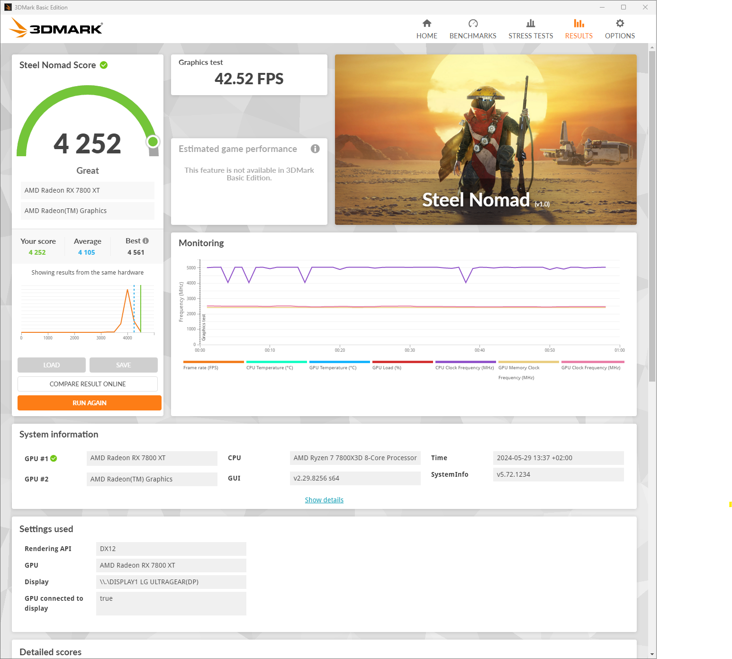This screenshot has width=732, height=659.
Task: Toggle GPU Clock Frequency legend entry
Action: point(593,365)
